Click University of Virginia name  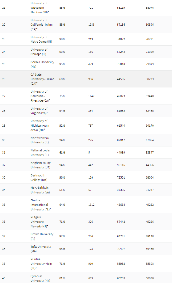pyautogui.click(x=39, y=111)
